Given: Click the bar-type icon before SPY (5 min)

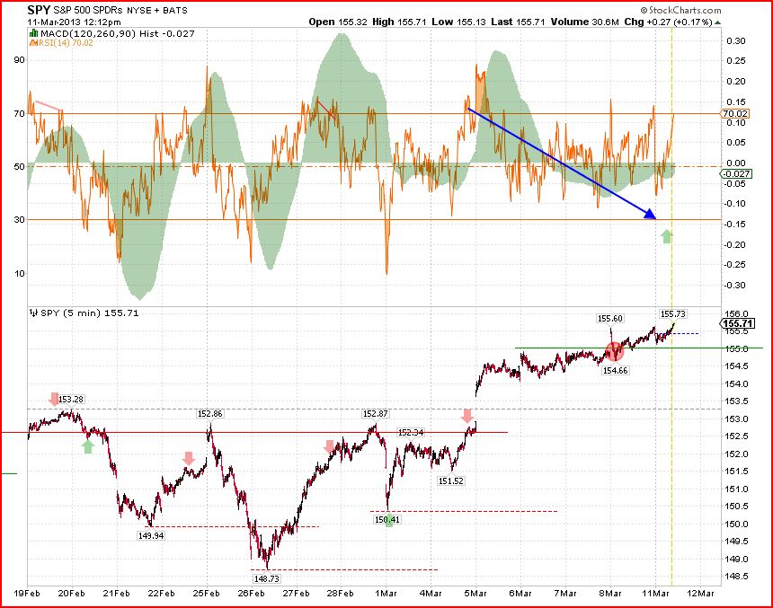Looking at the screenshot, I should tap(33, 313).
